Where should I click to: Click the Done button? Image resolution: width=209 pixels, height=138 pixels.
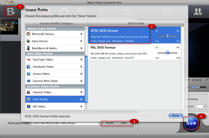176,116
